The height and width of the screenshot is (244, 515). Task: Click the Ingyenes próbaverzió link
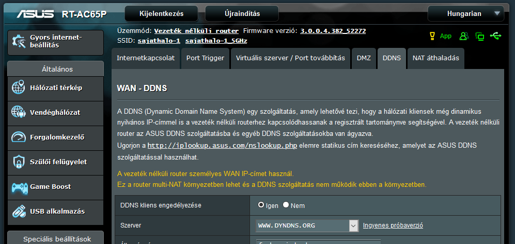393,225
